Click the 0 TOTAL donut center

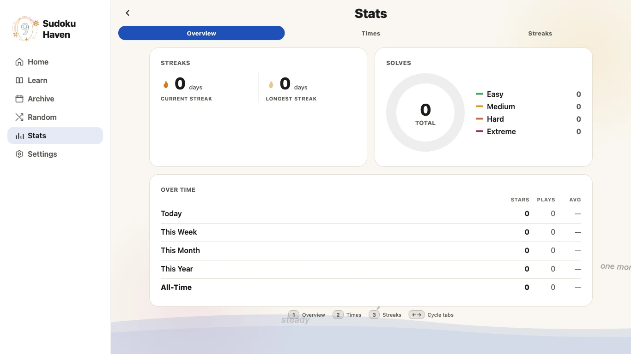[x=425, y=113]
